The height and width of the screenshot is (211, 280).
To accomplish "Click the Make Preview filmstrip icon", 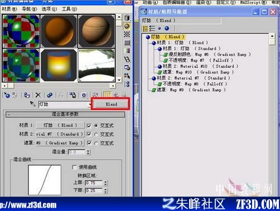I will [127, 59].
